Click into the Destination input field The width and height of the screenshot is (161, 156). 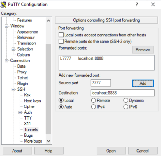(122, 93)
